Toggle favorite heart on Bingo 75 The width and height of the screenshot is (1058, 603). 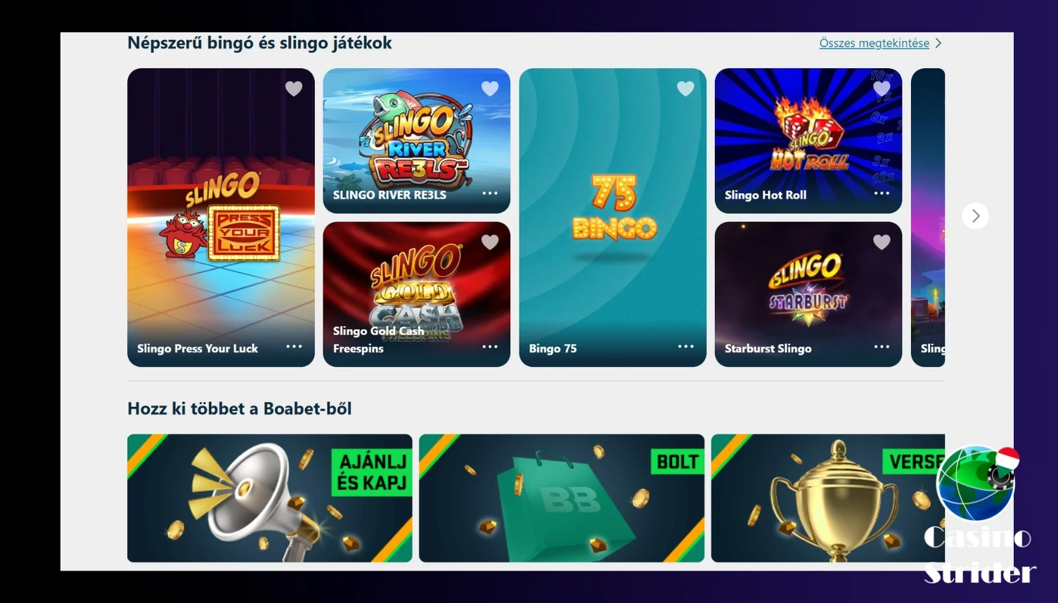(685, 89)
